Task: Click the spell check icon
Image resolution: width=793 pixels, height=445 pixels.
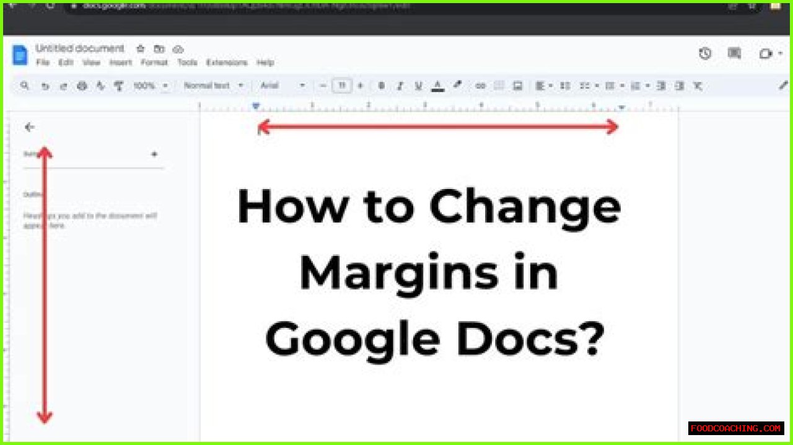Action: 100,86
